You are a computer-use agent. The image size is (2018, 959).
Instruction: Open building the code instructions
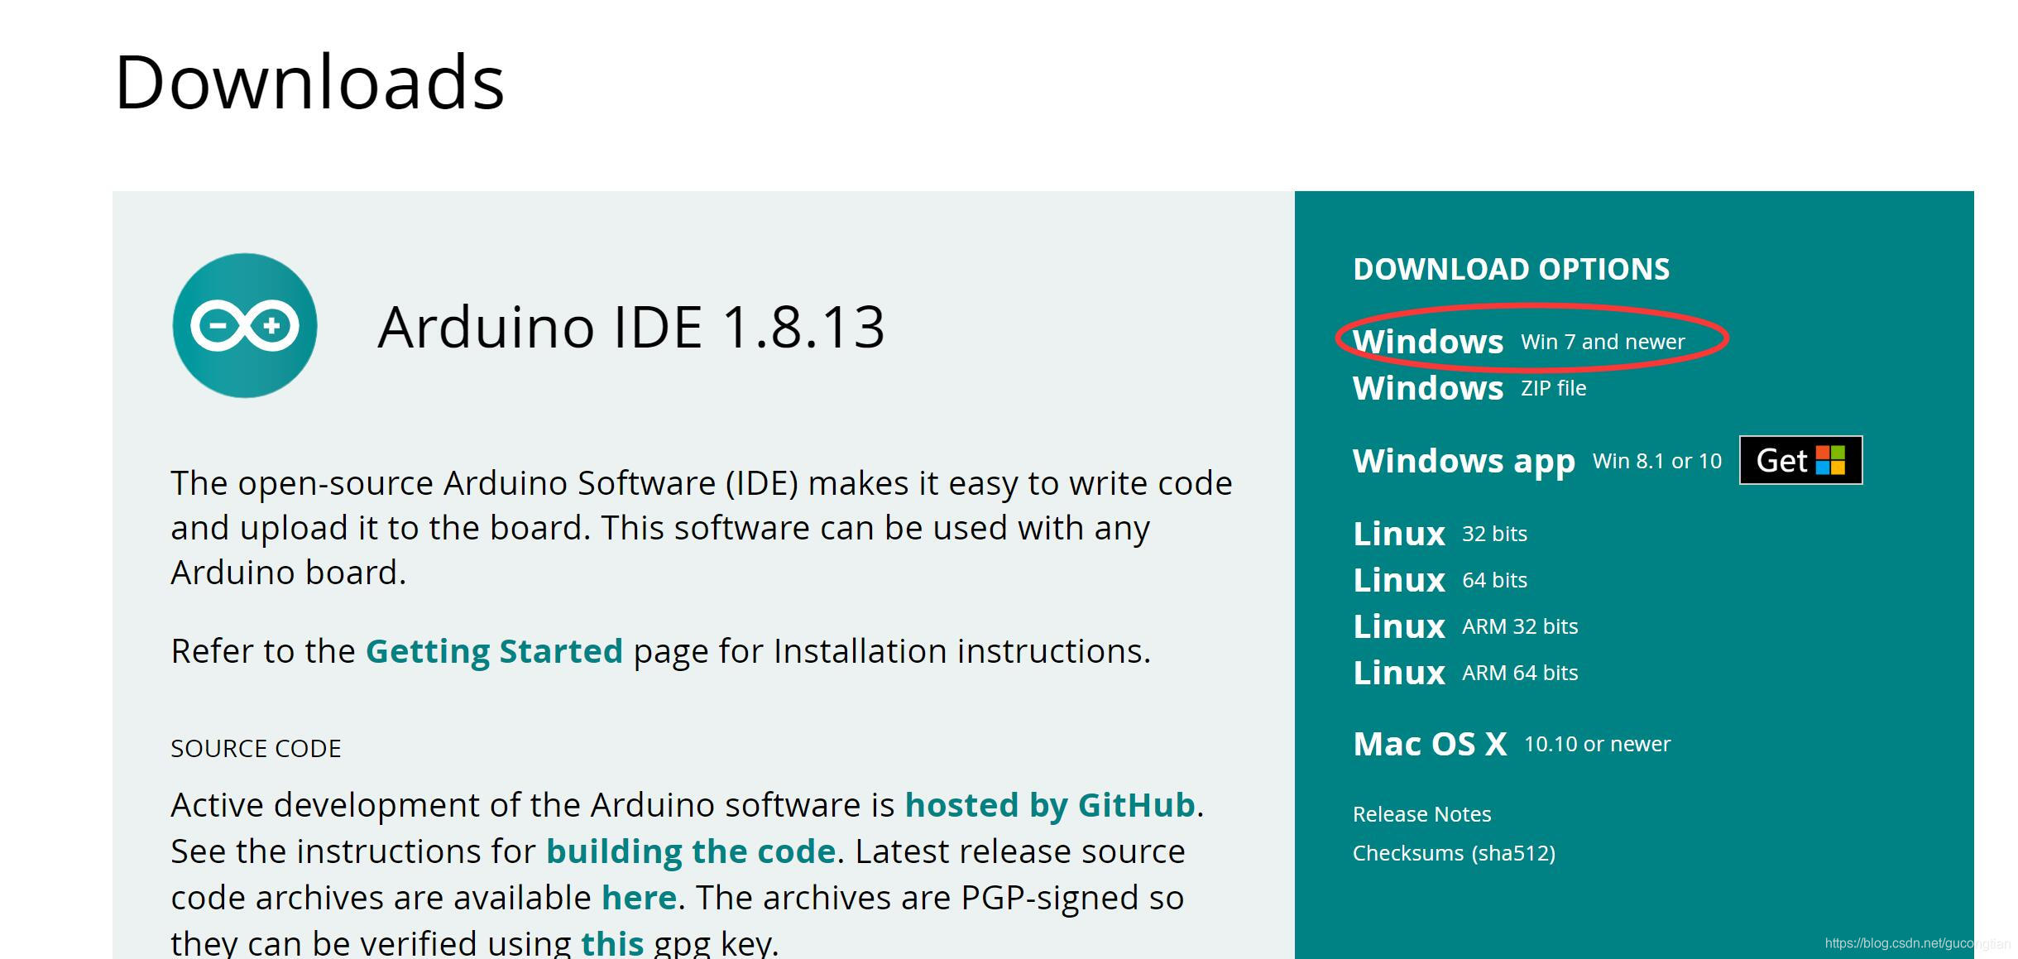tap(691, 851)
